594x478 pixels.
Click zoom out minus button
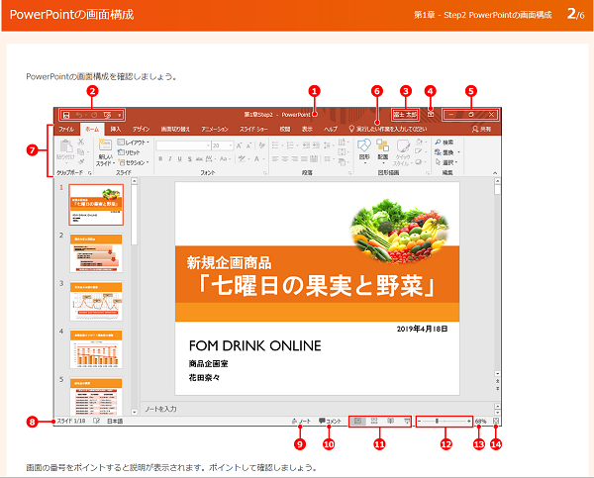coord(420,421)
